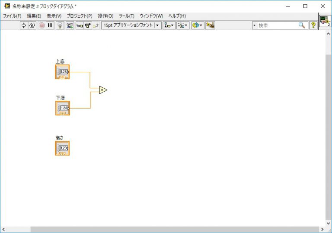Toggle Highlight Execution light bulb
The height and width of the screenshot is (233, 332).
click(x=60, y=25)
